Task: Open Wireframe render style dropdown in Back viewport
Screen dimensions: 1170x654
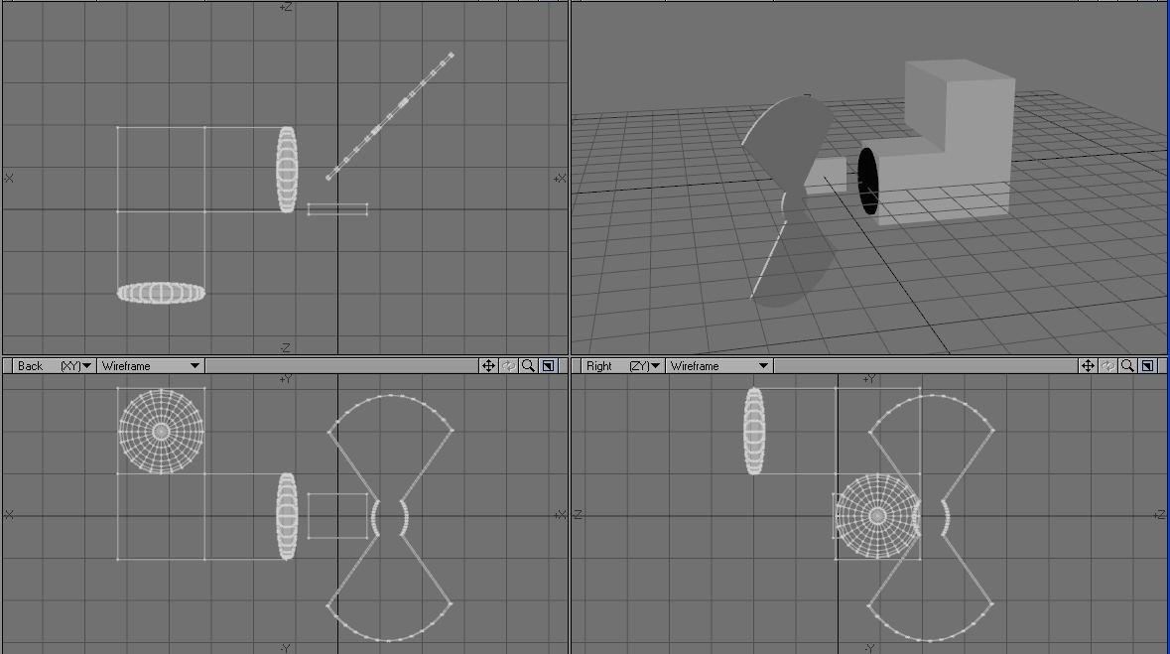Action: coord(149,366)
